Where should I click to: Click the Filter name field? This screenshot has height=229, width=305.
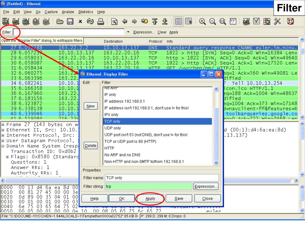pyautogui.click(x=162, y=178)
